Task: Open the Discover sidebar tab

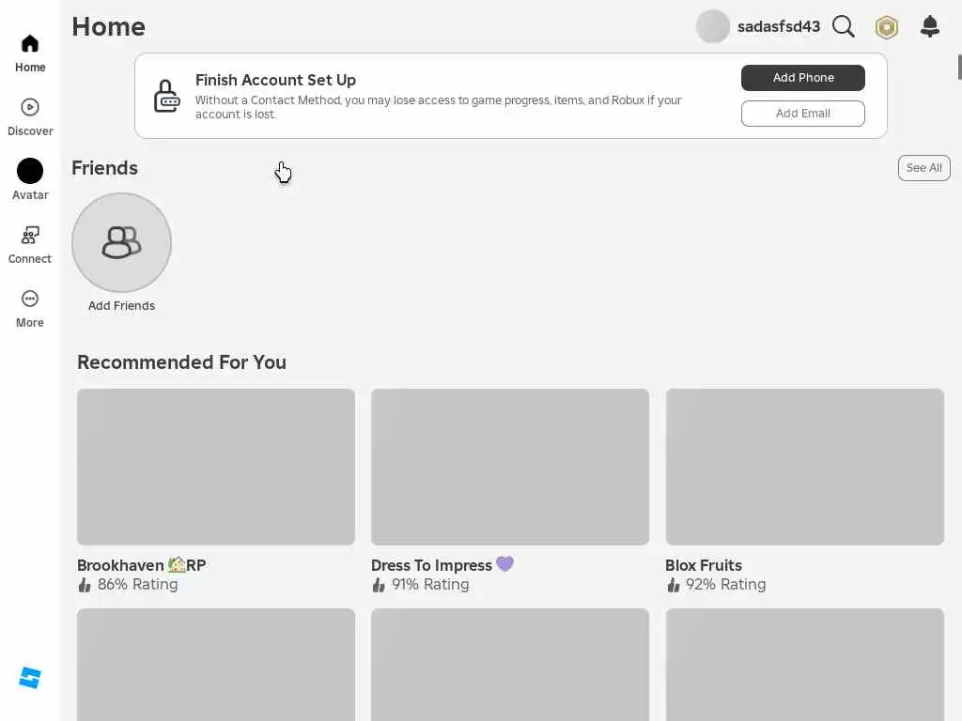Action: click(30, 116)
